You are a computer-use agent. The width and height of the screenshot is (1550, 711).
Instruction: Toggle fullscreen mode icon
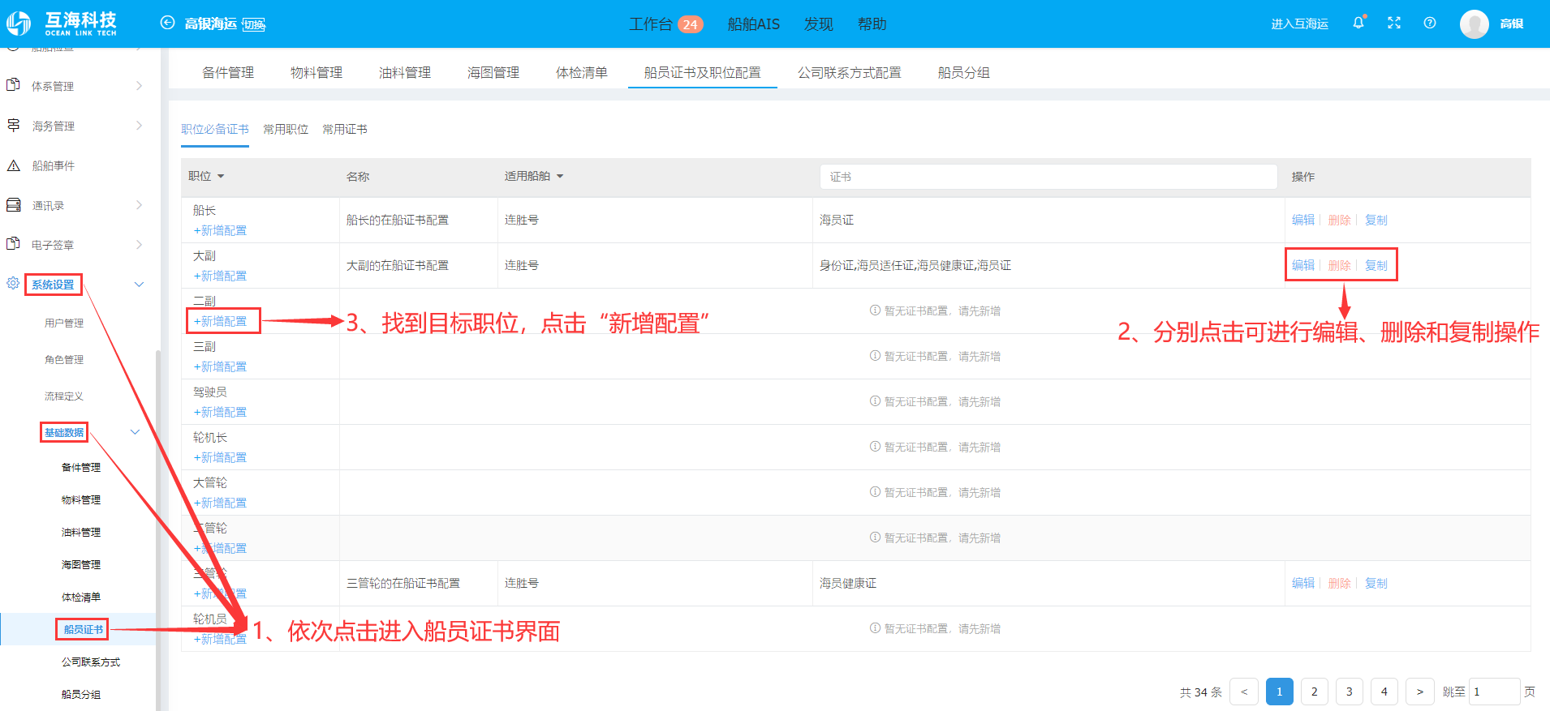[x=1394, y=23]
